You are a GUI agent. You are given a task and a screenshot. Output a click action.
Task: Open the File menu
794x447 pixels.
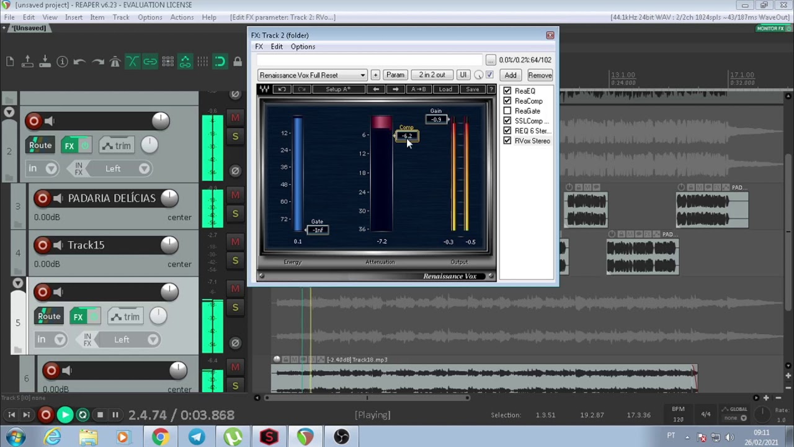coord(9,17)
